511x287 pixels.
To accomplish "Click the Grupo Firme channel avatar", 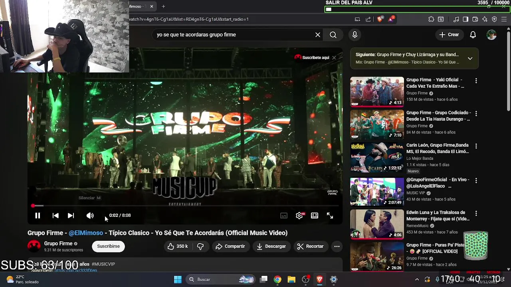I will pyautogui.click(x=34, y=246).
